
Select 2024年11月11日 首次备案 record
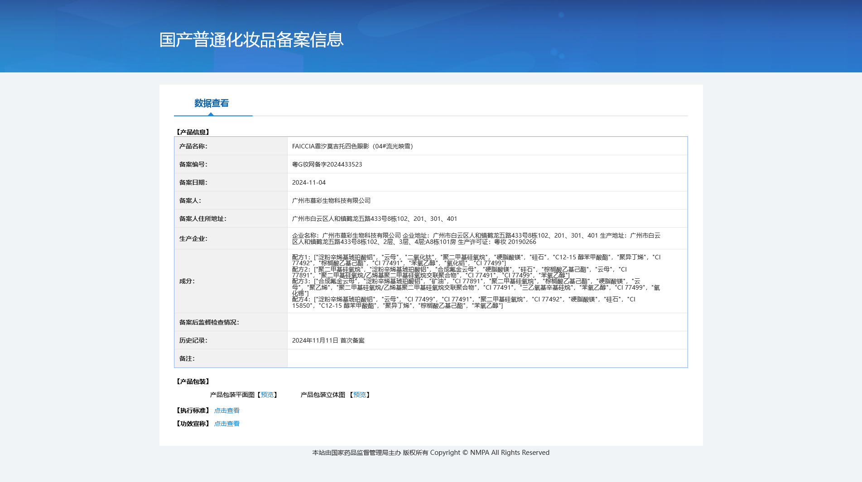click(x=328, y=340)
